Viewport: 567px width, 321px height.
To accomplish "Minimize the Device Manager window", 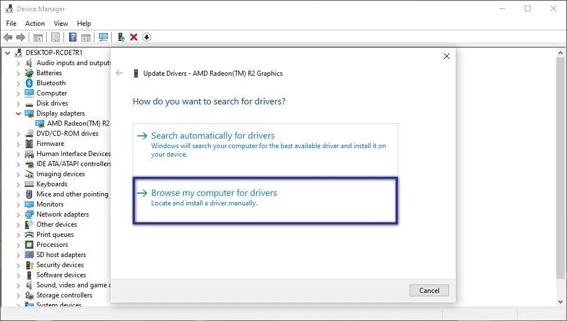I will (x=502, y=8).
